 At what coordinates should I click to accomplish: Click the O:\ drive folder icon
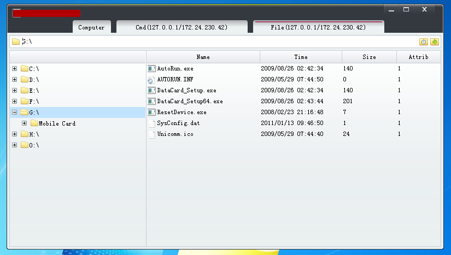25,145
